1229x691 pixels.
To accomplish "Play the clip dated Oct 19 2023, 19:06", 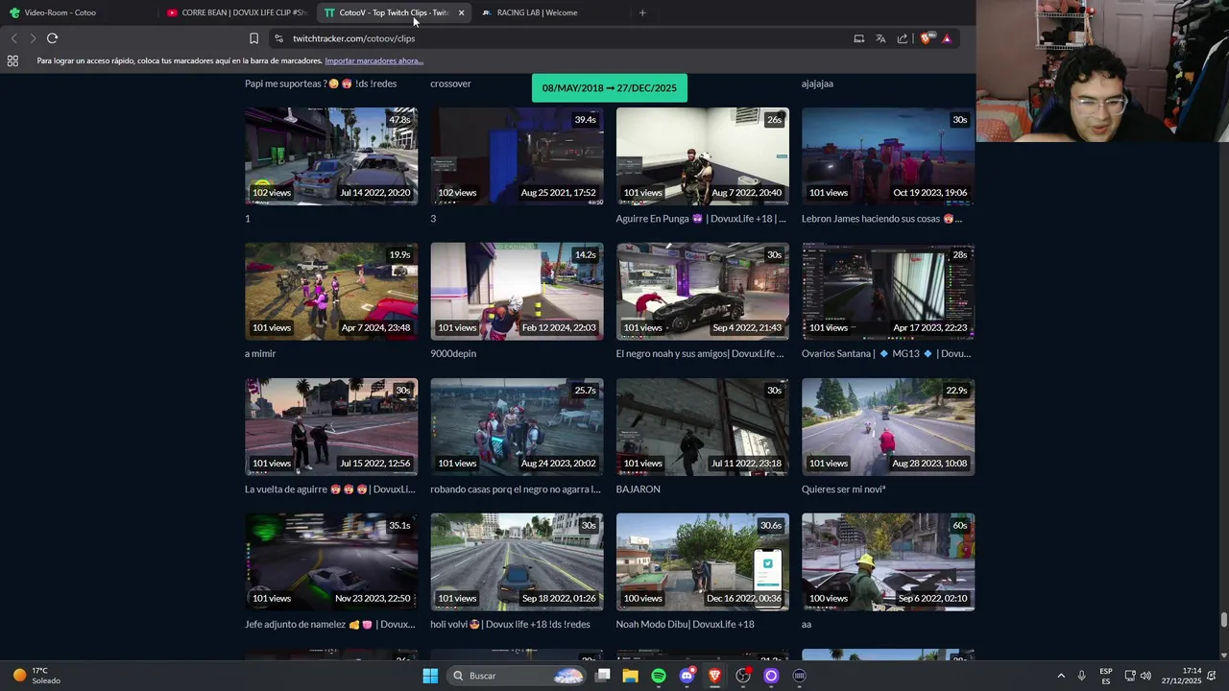I will (x=888, y=156).
